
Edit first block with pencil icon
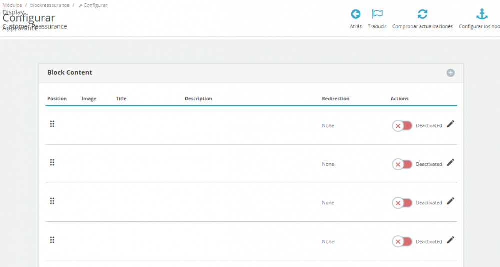450,124
